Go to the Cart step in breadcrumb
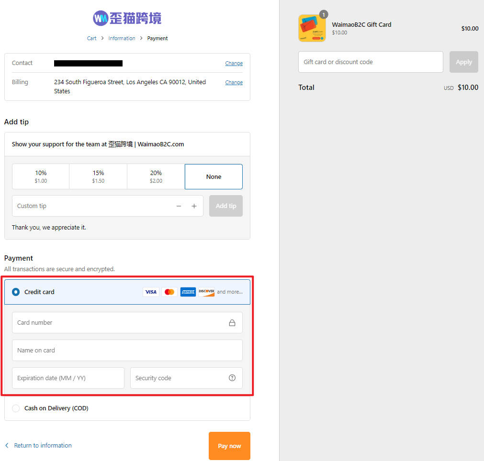This screenshot has width=484, height=461. point(91,38)
